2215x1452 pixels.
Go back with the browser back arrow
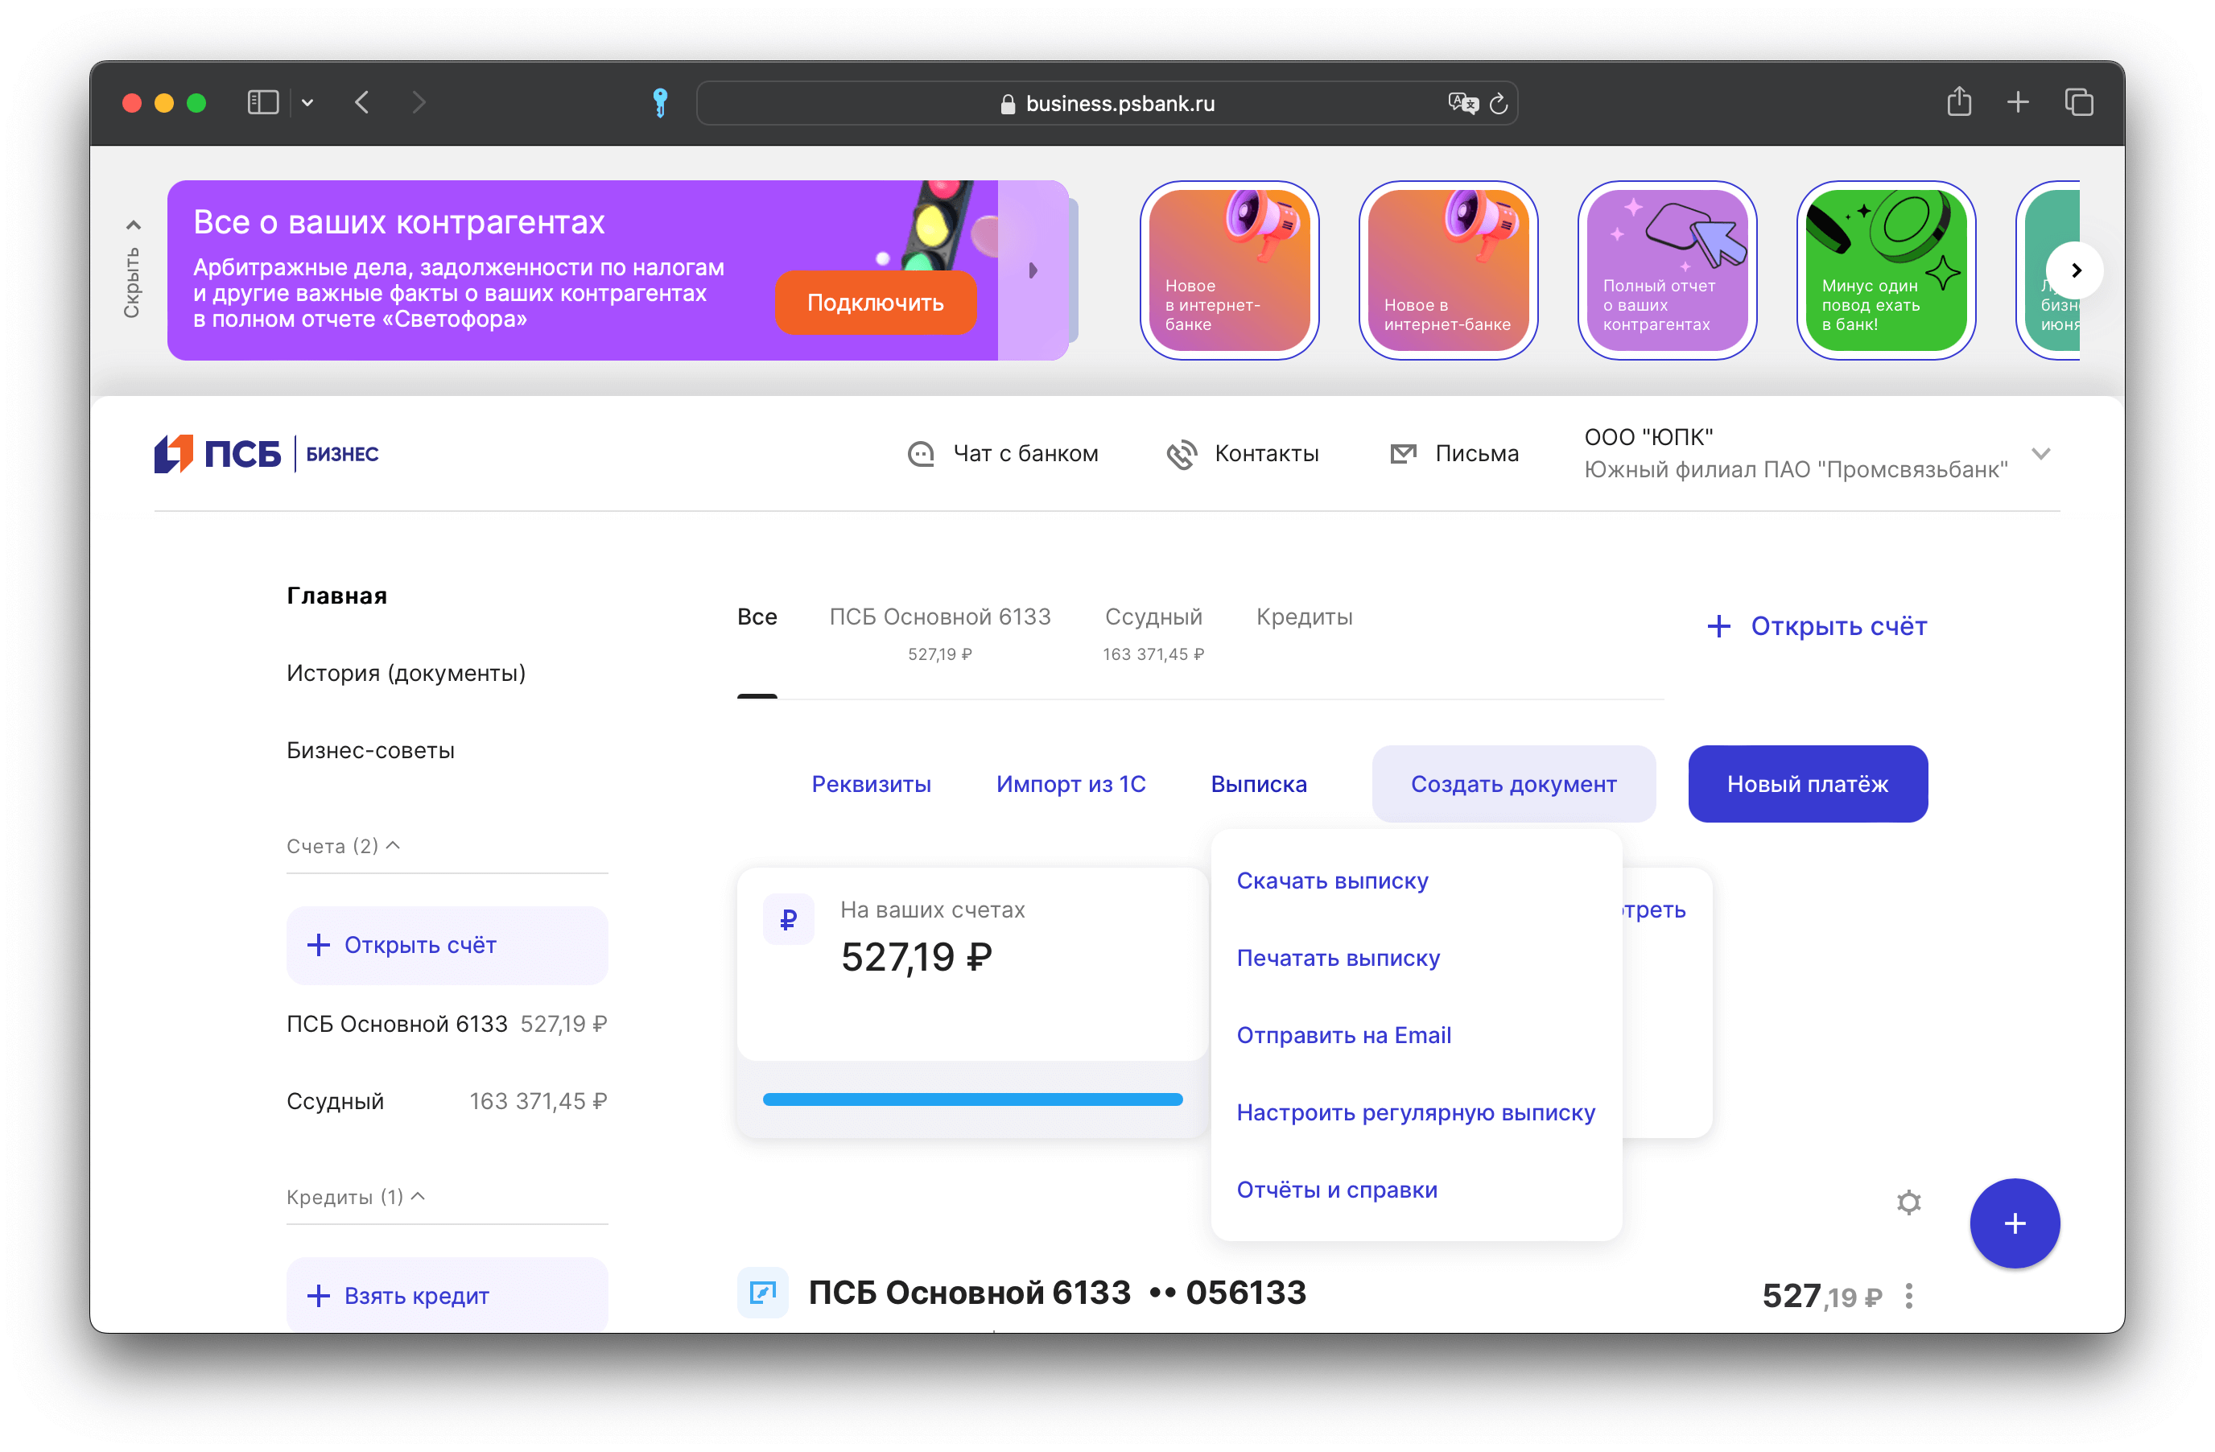[362, 102]
